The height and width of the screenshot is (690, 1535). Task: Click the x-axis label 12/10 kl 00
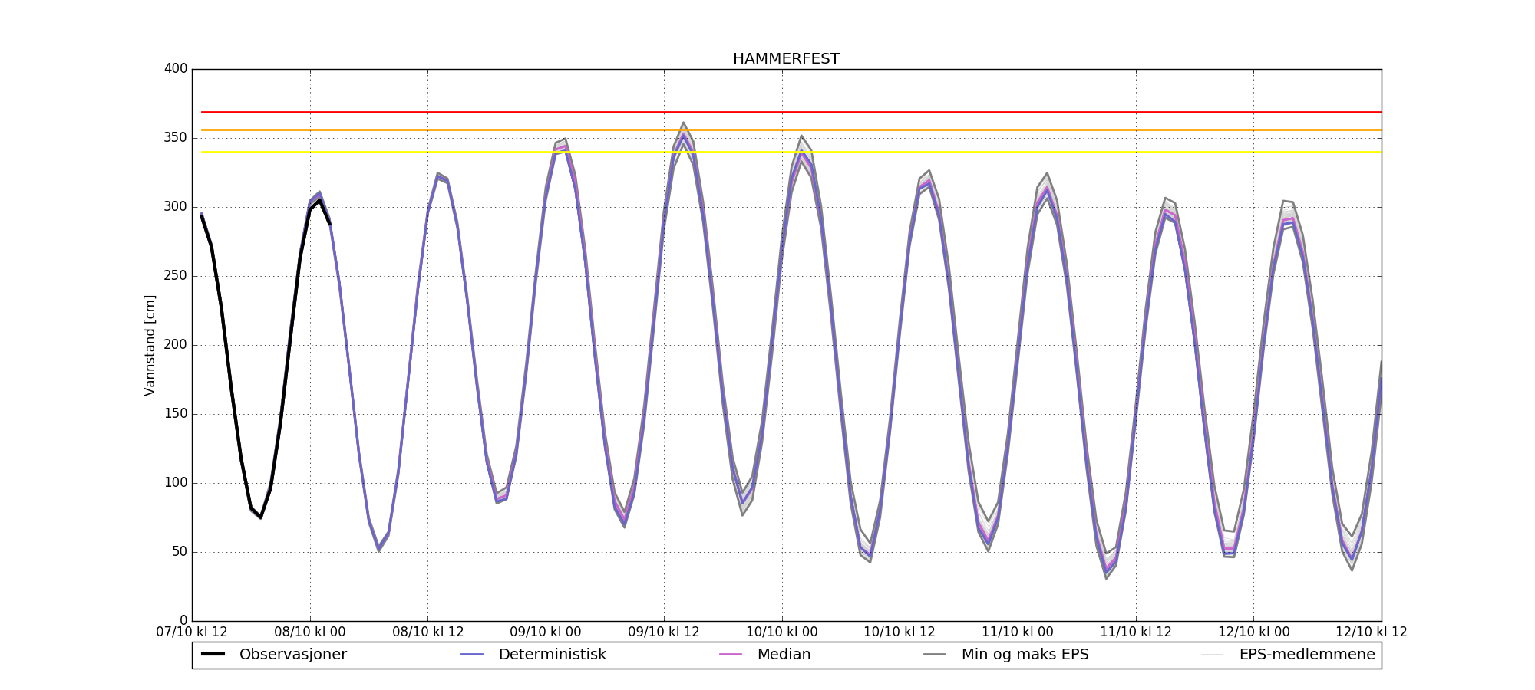click(1254, 632)
